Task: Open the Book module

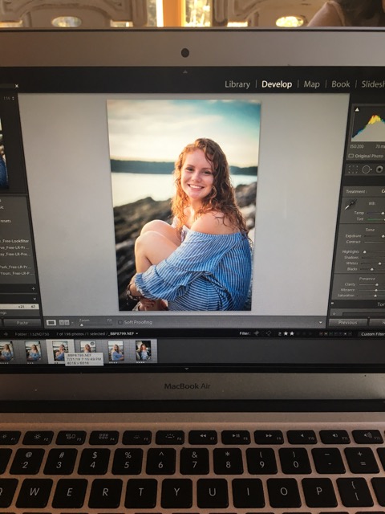Action: point(340,84)
